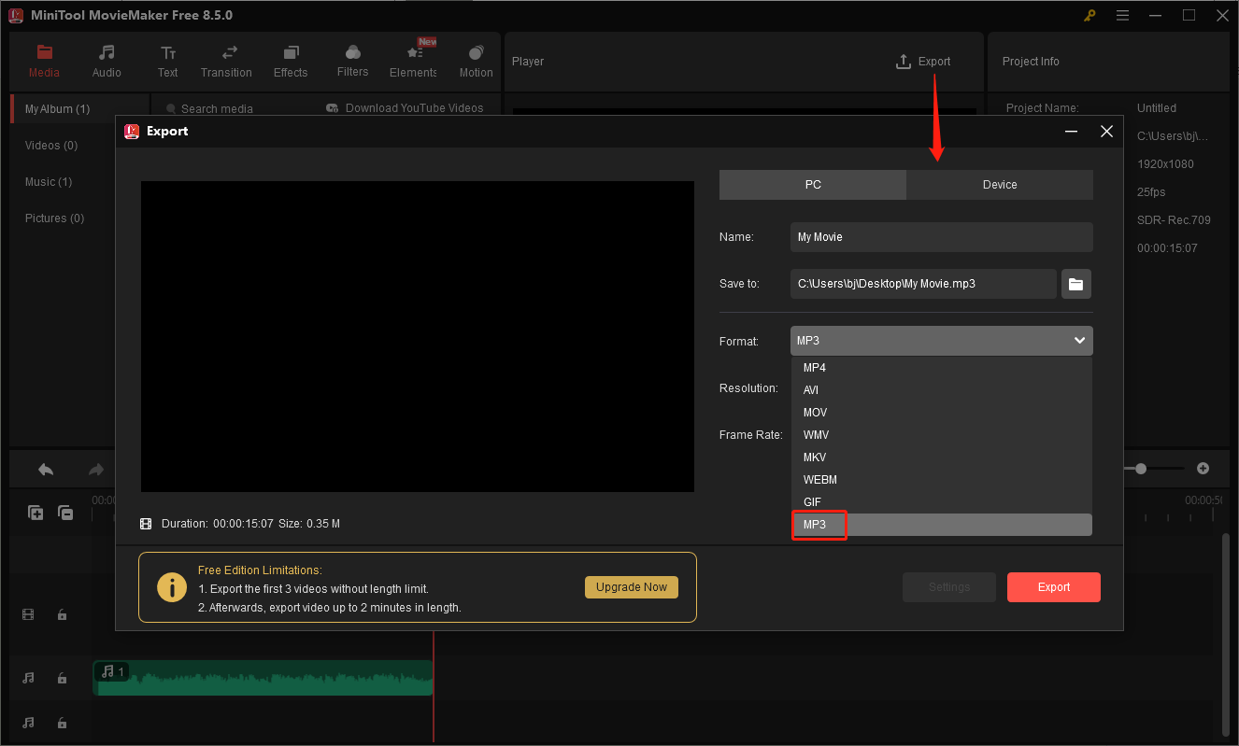Lock the second music track
1239x746 pixels.
[62, 723]
